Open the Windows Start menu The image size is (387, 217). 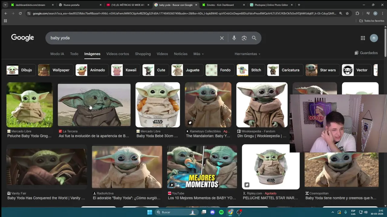[x=150, y=212]
